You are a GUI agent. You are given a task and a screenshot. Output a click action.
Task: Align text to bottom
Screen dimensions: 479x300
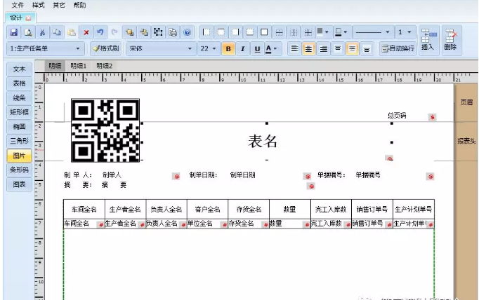[x=367, y=49]
